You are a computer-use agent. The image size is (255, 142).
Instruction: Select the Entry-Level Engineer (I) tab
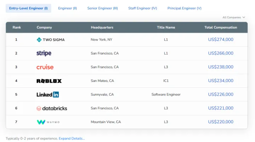(28, 8)
